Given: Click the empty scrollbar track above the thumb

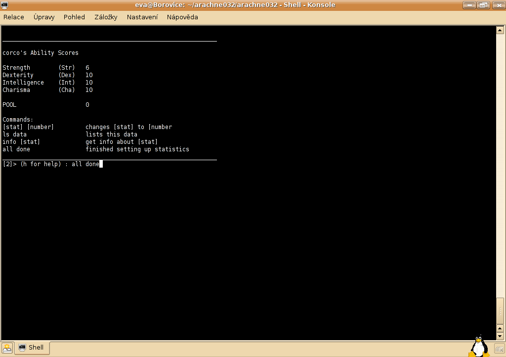Looking at the screenshot, I should point(500,163).
